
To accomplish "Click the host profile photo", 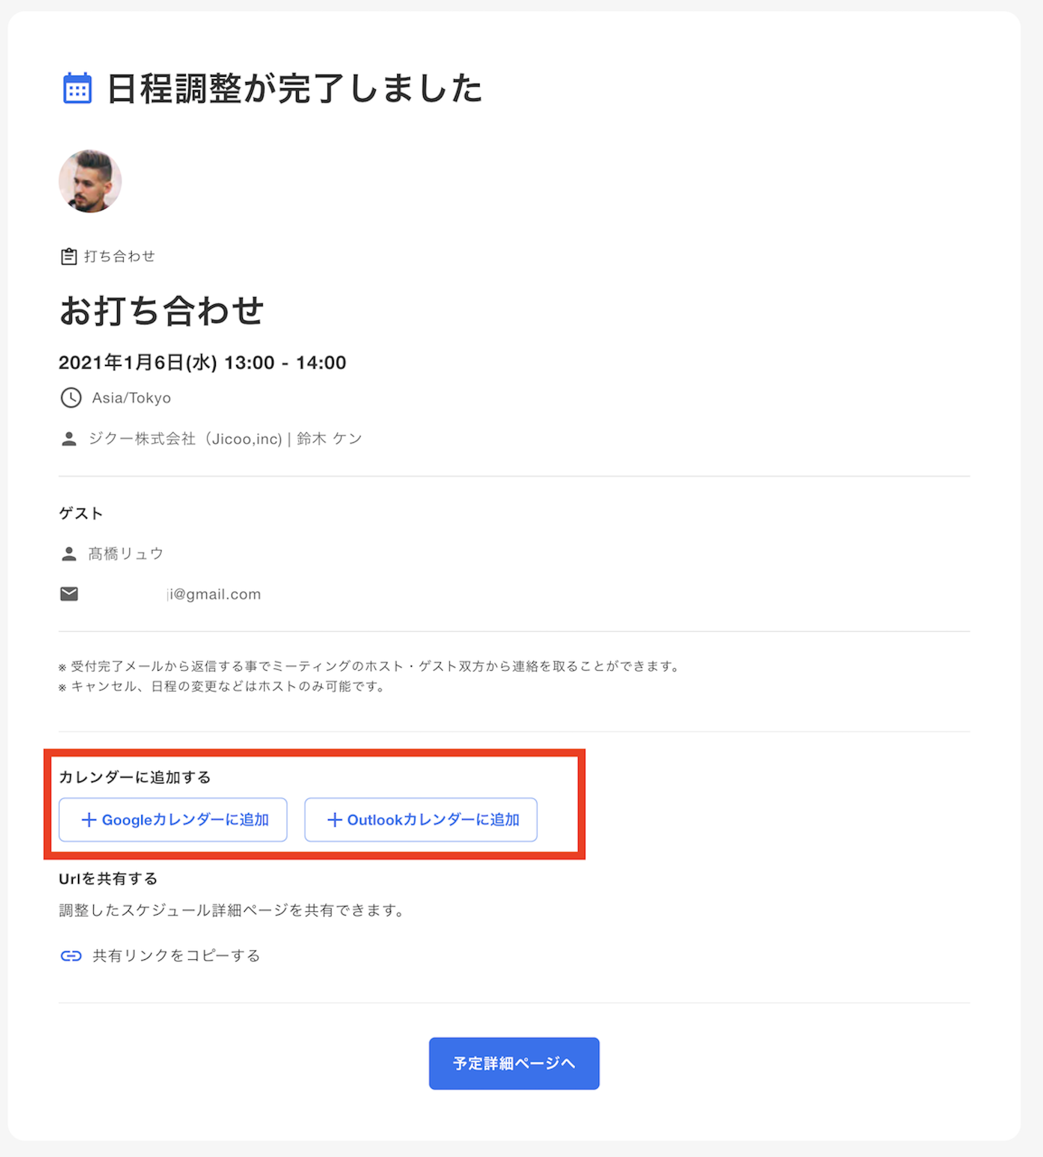I will tap(90, 181).
